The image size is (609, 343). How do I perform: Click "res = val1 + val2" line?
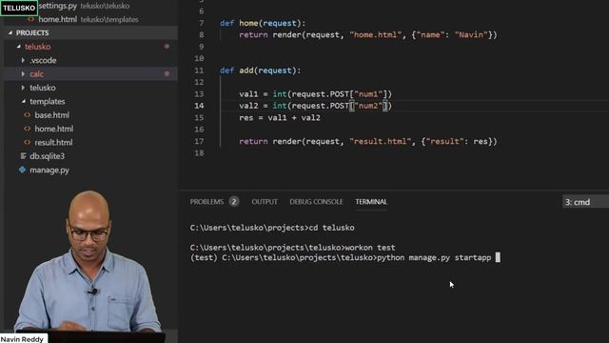(x=280, y=118)
